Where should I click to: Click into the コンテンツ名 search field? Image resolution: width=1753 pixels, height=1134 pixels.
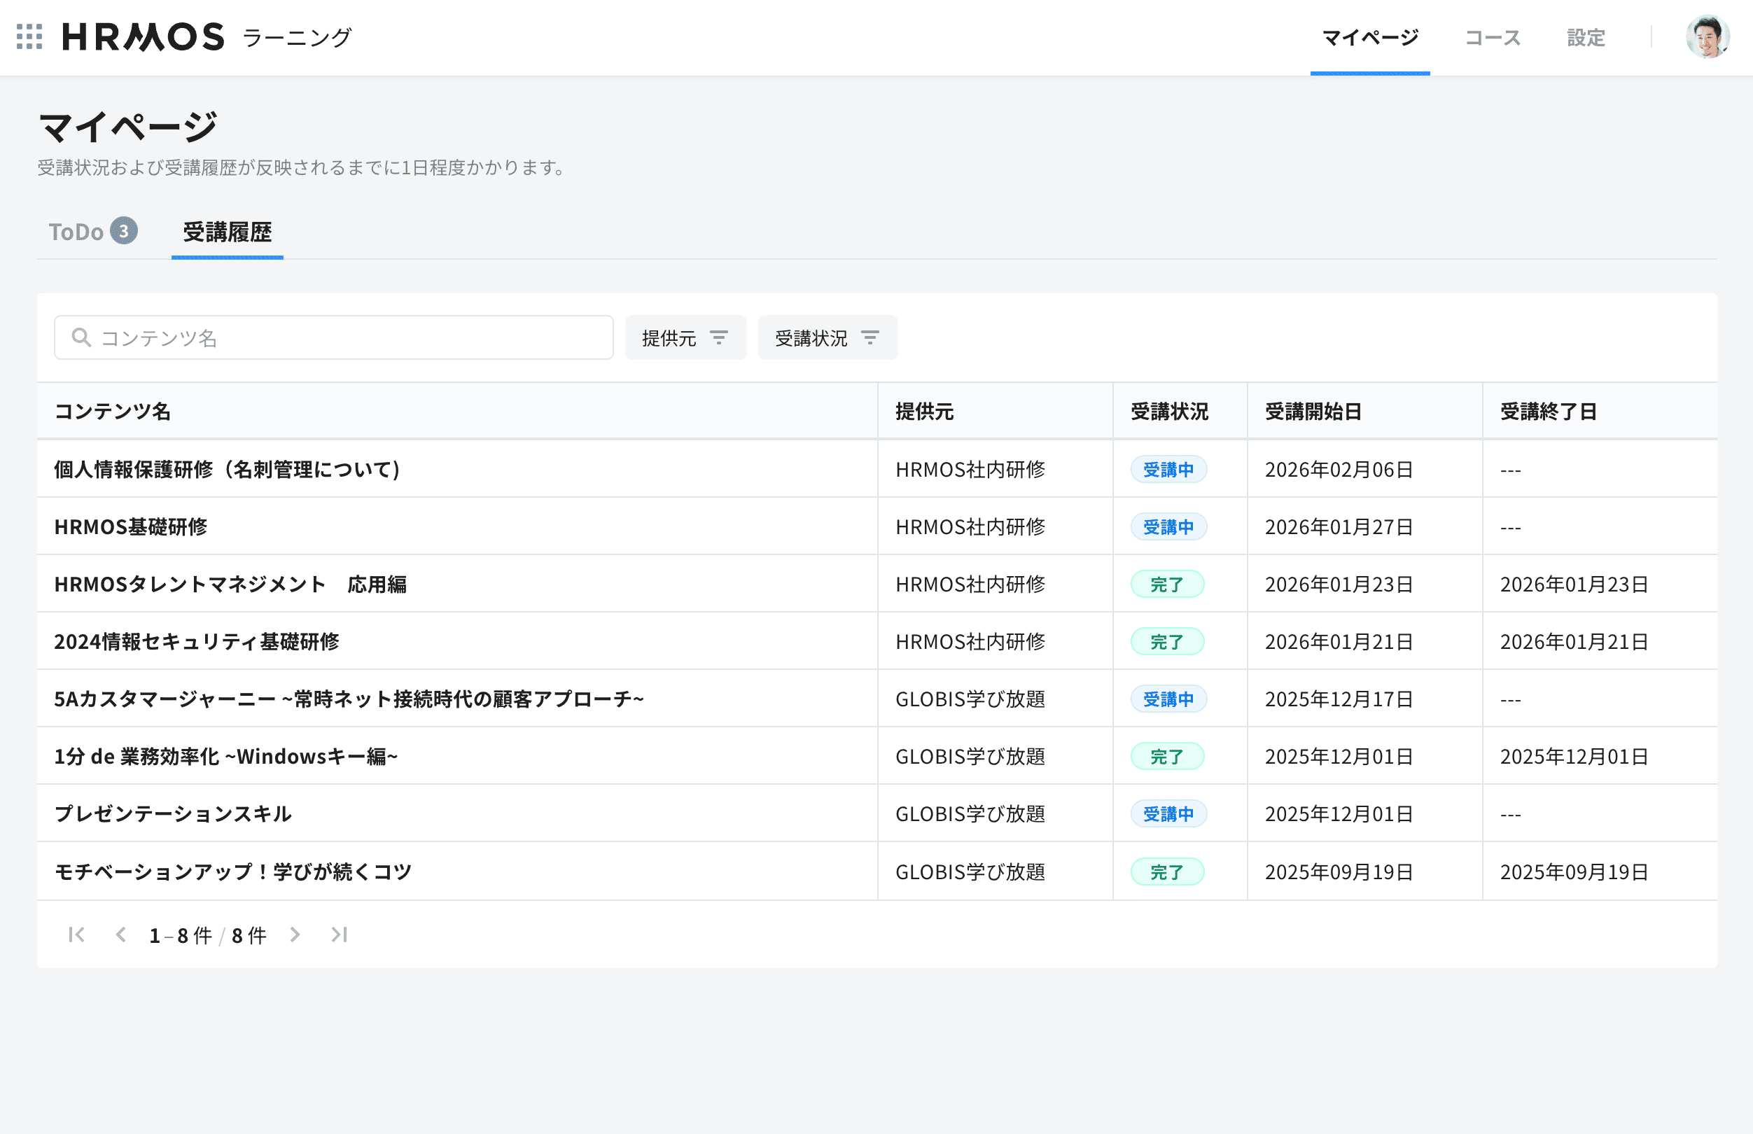point(331,337)
